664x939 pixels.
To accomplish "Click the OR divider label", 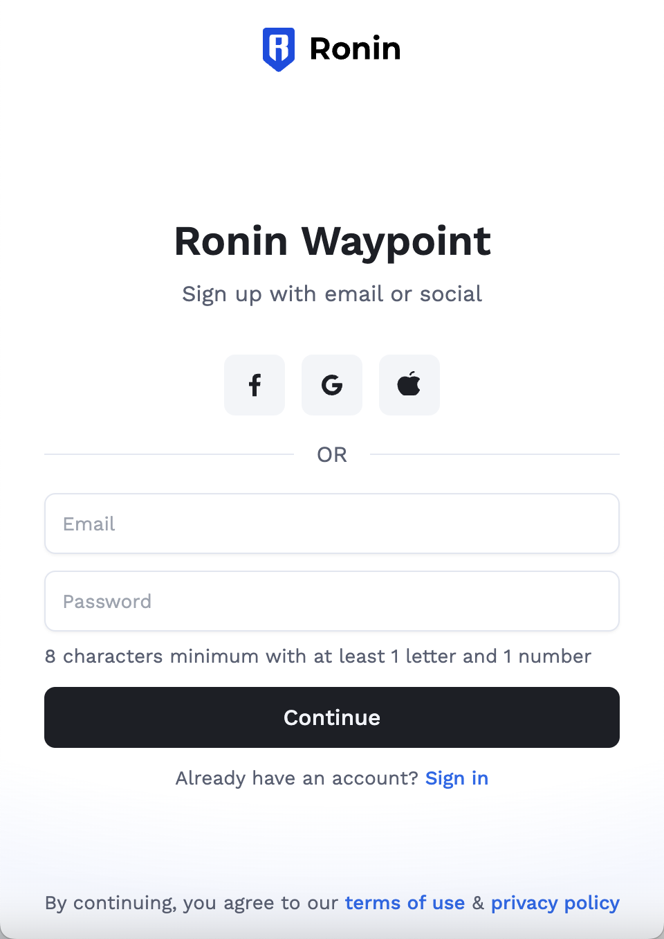I will [x=332, y=455].
